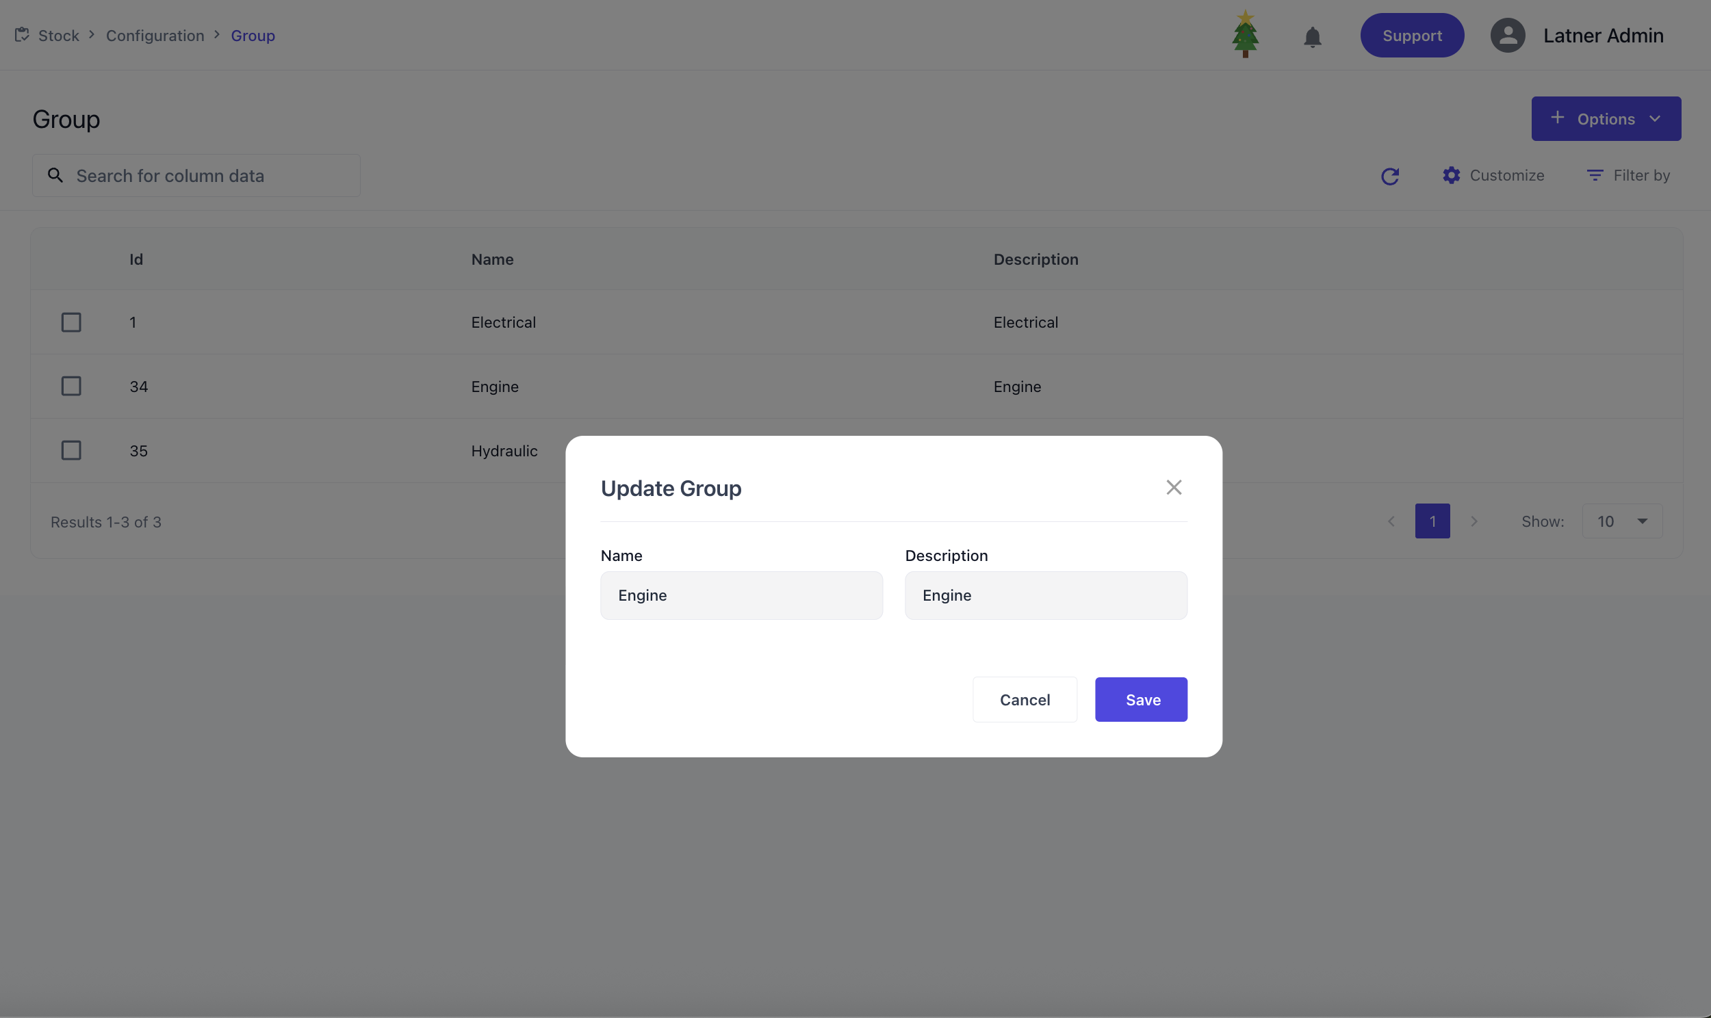Navigate to Configuration breadcrumb
Viewport: 1711px width, 1018px height.
pyautogui.click(x=155, y=36)
